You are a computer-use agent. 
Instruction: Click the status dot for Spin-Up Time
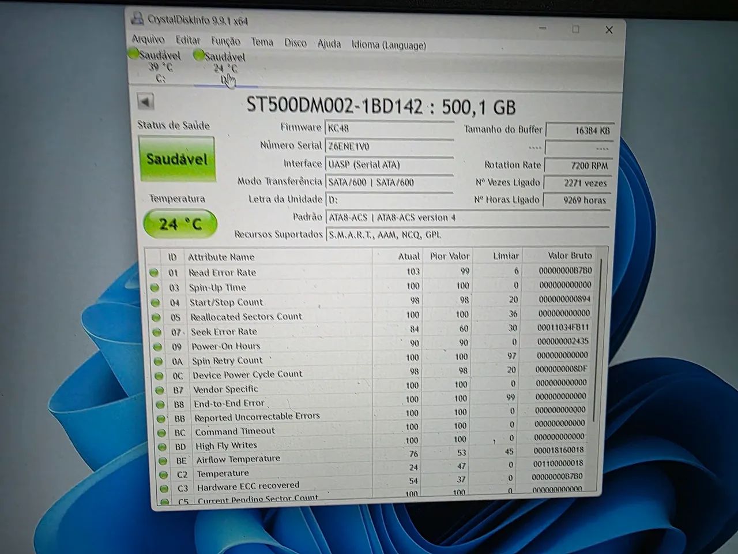(155, 287)
